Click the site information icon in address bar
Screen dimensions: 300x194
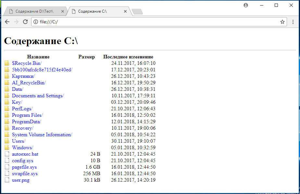(x=36, y=22)
